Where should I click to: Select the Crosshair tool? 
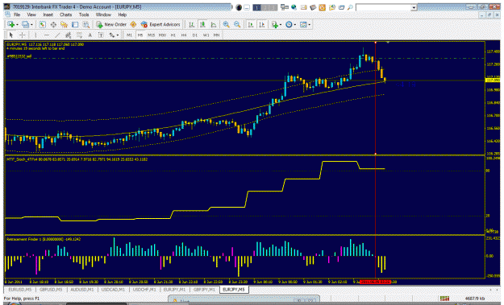(x=23, y=35)
